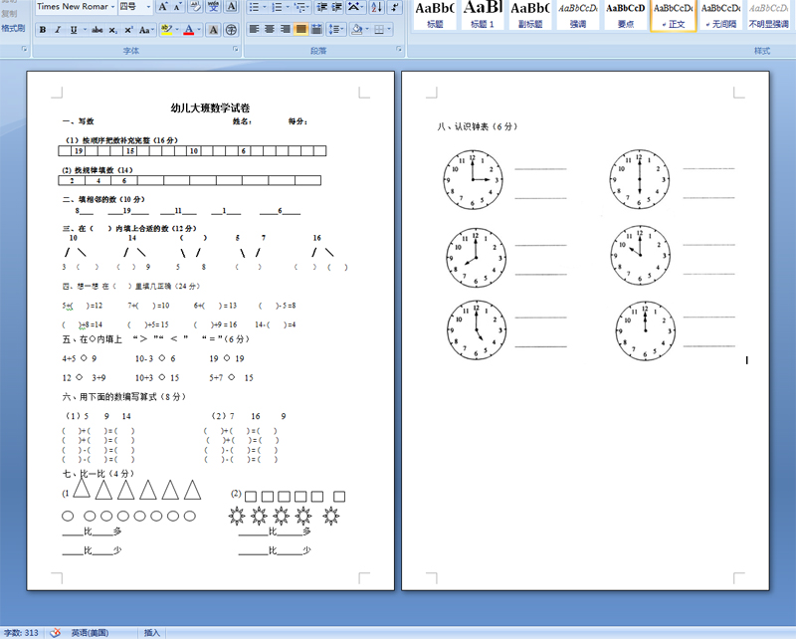Open the clipboard group dialog launcher

click(x=24, y=50)
